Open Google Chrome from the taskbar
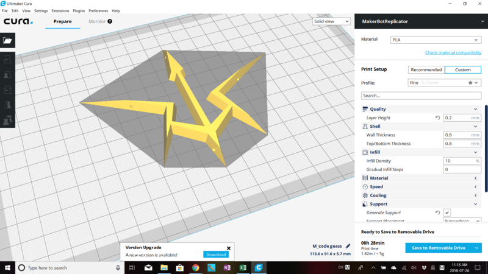Viewport: 488px width, 274px height. 195,267
